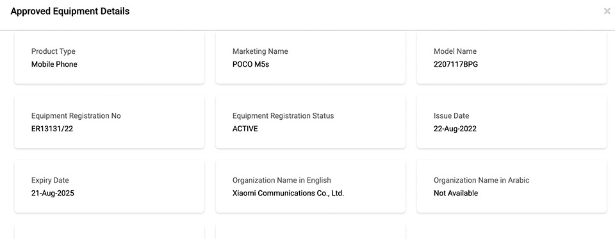Viewport: 615px width, 239px height.
Task: Click the Not Available value
Action: [x=455, y=193]
